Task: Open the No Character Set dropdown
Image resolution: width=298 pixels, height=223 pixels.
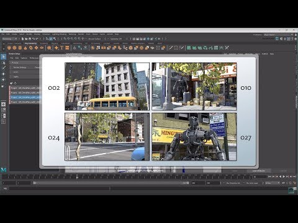Action: coord(233,183)
